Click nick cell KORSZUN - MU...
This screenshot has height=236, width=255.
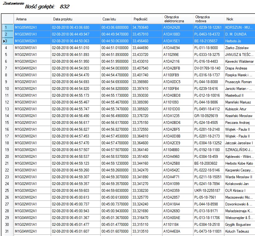coord(240,27)
